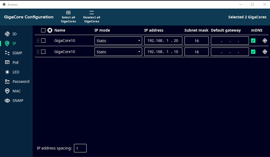Open the LED brightness icon
Image resolution: width=270 pixels, height=157 pixels.
(x=7, y=72)
